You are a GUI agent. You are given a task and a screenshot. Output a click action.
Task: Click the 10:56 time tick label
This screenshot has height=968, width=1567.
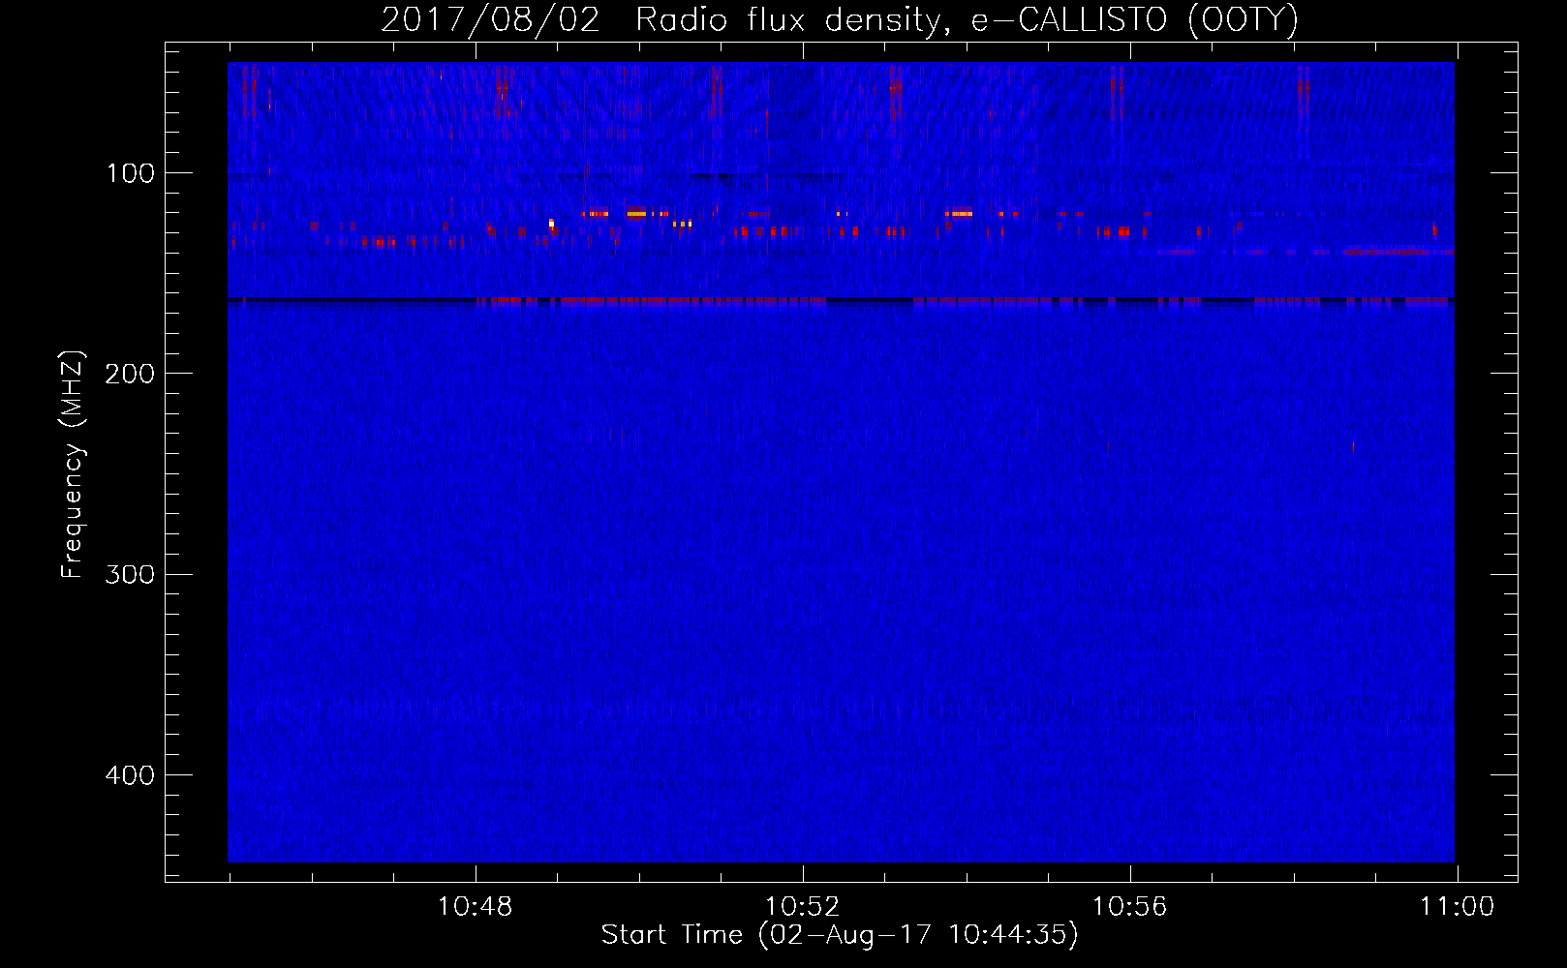coord(1130,907)
